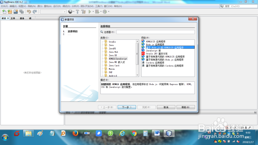Click the Profile Project toolbar icon
The width and height of the screenshot is (258, 145).
click(105, 12)
